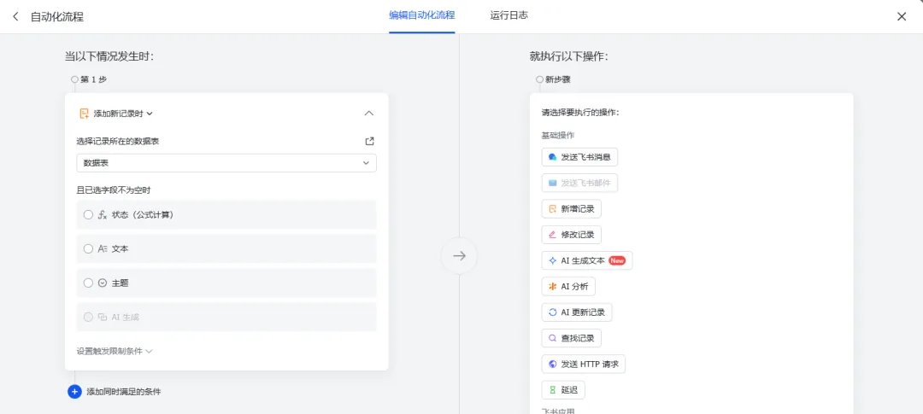923x414 pixels.
Task: Go back using the left arrow icon
Action: tap(16, 16)
